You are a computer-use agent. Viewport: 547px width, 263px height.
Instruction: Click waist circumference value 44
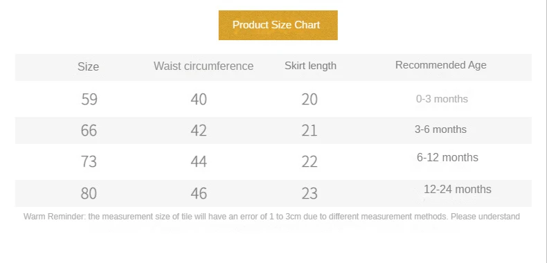pyautogui.click(x=199, y=162)
